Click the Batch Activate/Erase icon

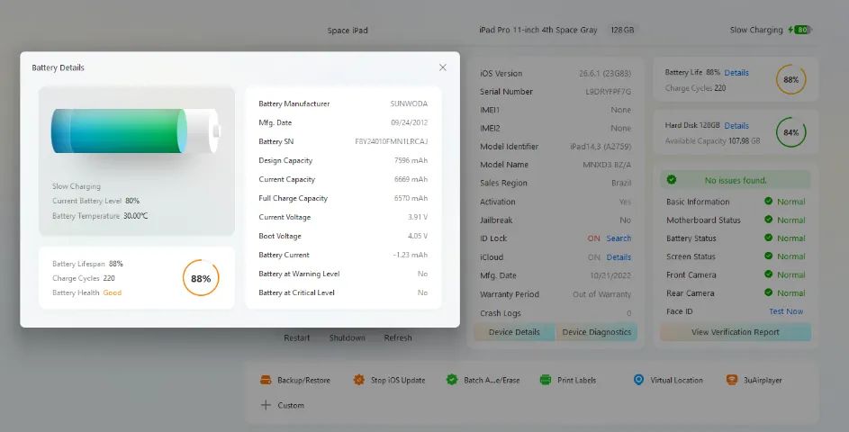tap(452, 380)
